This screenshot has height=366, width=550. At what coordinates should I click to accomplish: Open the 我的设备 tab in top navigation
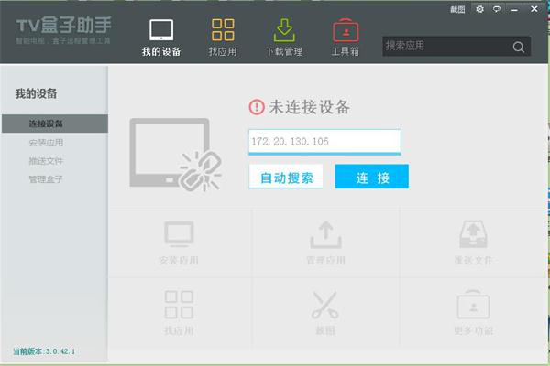[161, 37]
